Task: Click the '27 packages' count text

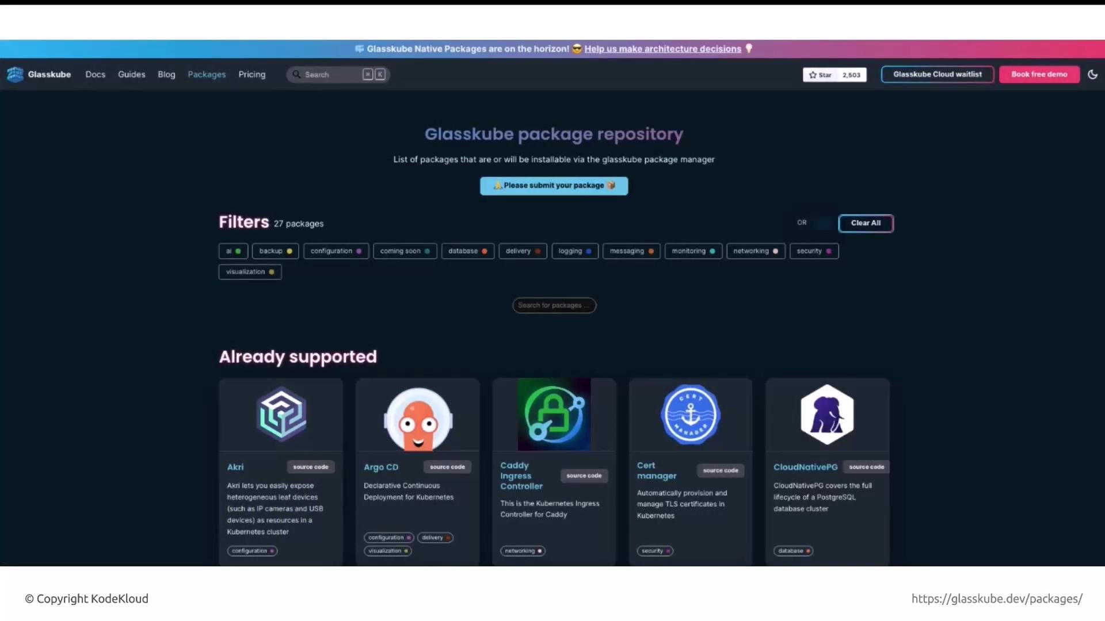Action: click(x=299, y=224)
